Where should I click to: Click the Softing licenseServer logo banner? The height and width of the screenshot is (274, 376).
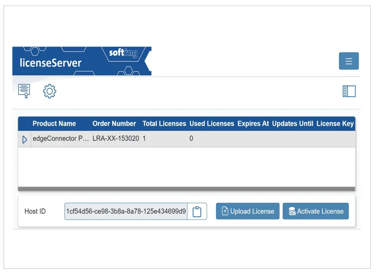[x=82, y=61]
